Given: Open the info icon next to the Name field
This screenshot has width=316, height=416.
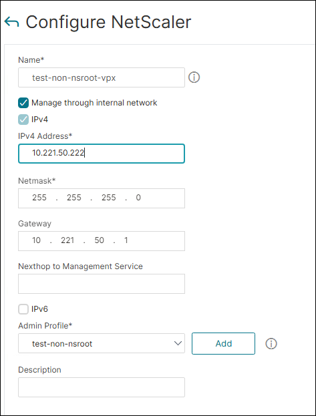Looking at the screenshot, I should (x=194, y=77).
